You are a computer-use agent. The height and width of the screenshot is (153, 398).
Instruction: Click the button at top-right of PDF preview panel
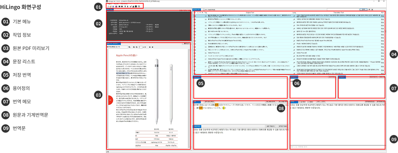click(186, 43)
